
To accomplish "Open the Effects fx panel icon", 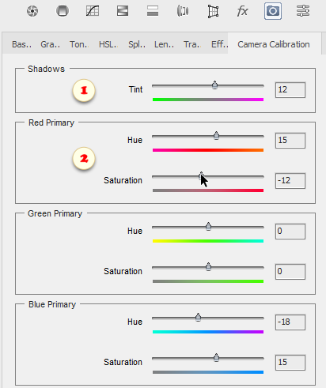I will (x=242, y=11).
